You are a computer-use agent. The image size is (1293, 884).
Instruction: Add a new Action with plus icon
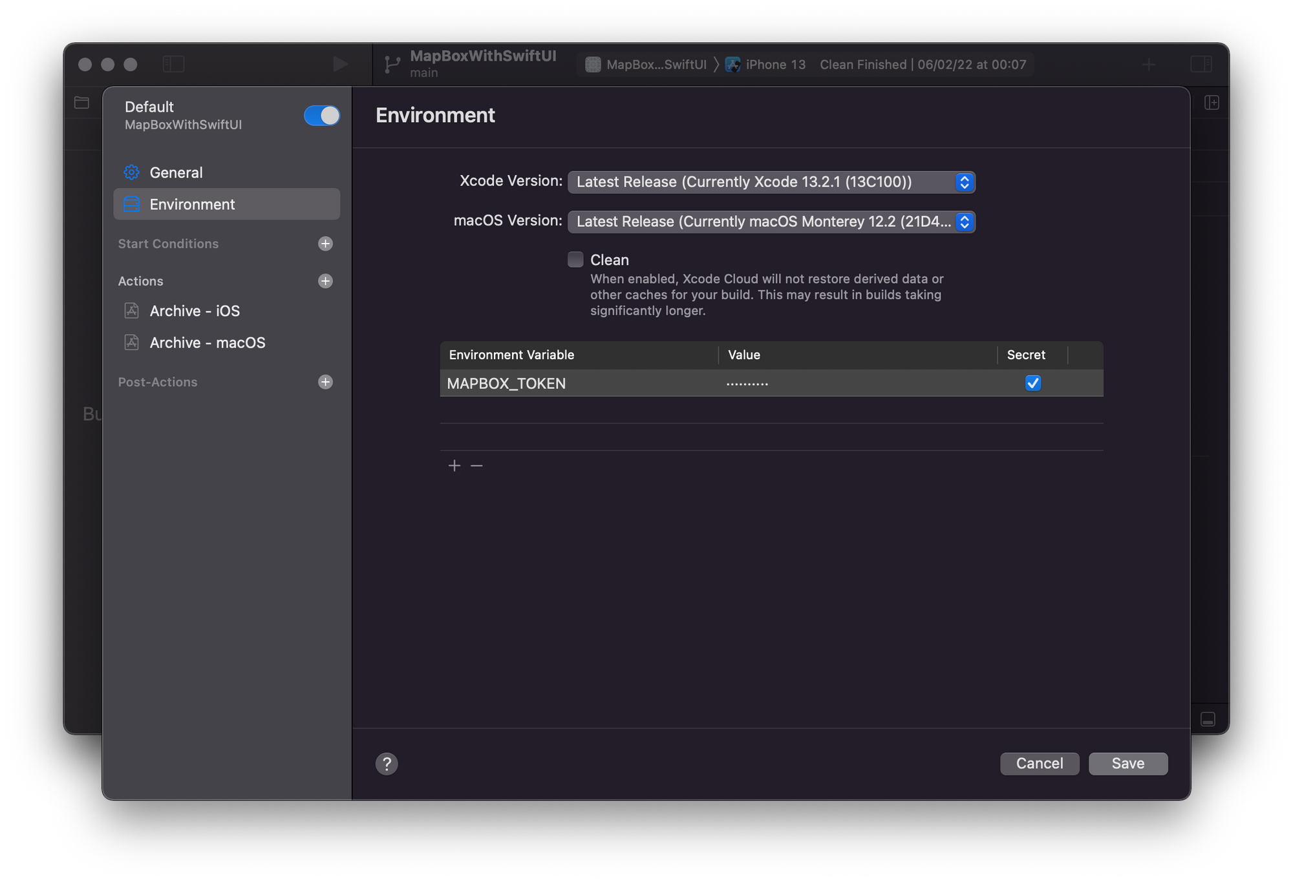pos(325,281)
